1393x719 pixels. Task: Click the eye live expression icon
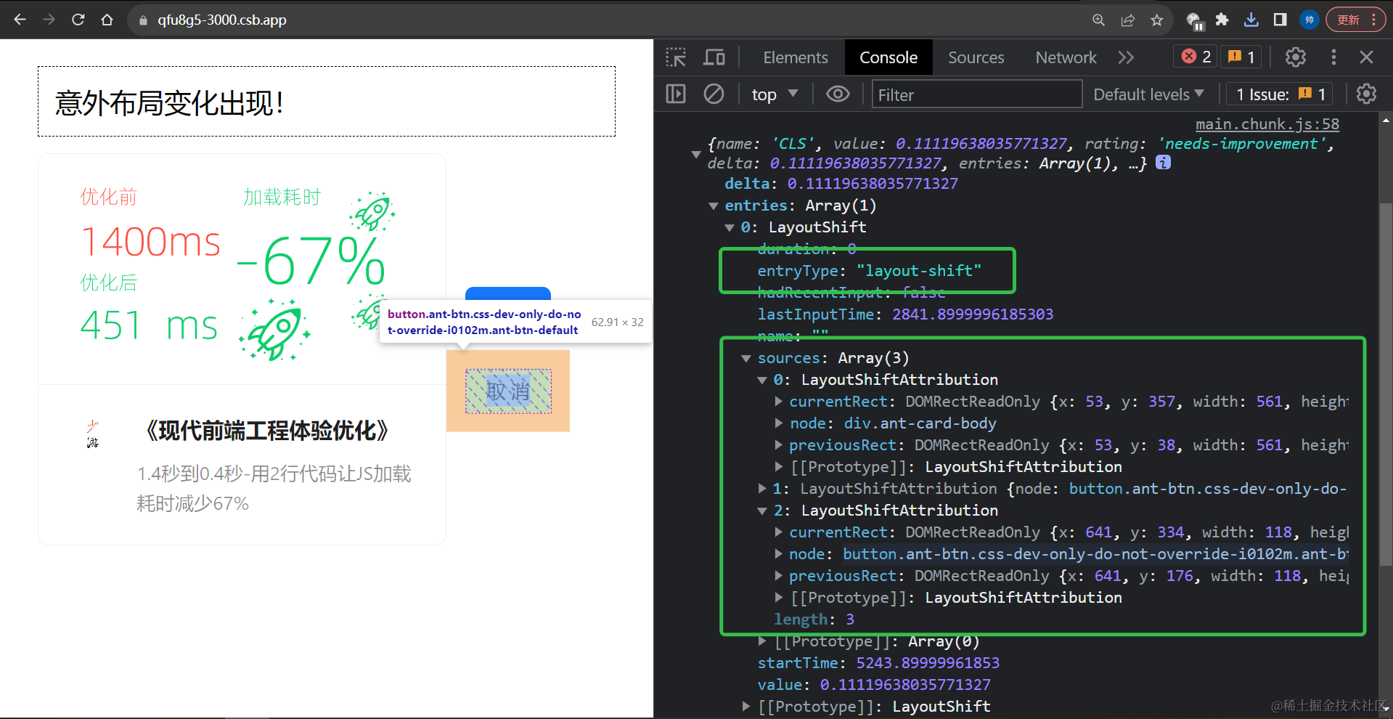coord(838,94)
